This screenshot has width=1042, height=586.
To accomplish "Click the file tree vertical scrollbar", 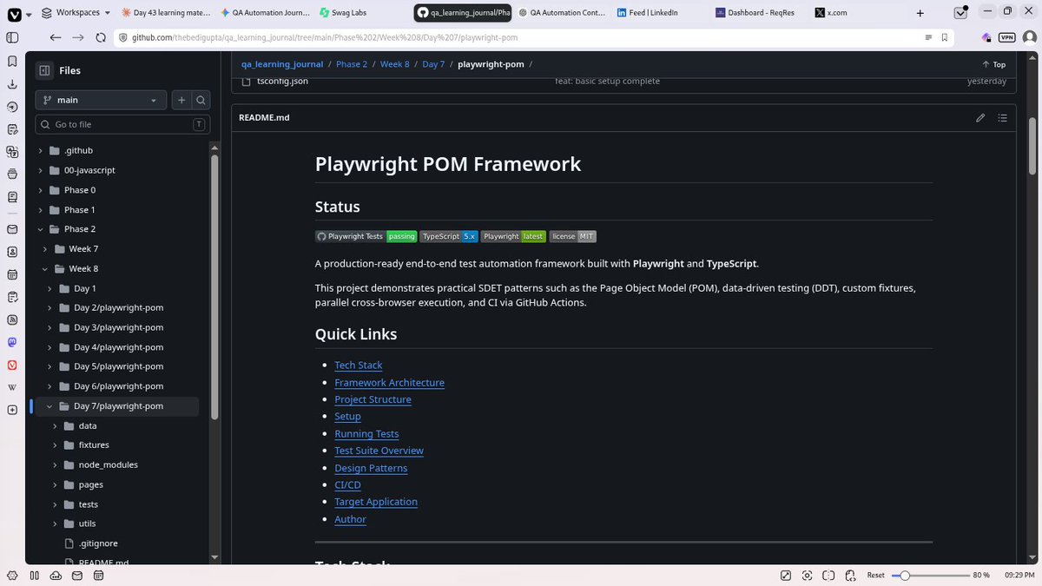I will tap(214, 286).
